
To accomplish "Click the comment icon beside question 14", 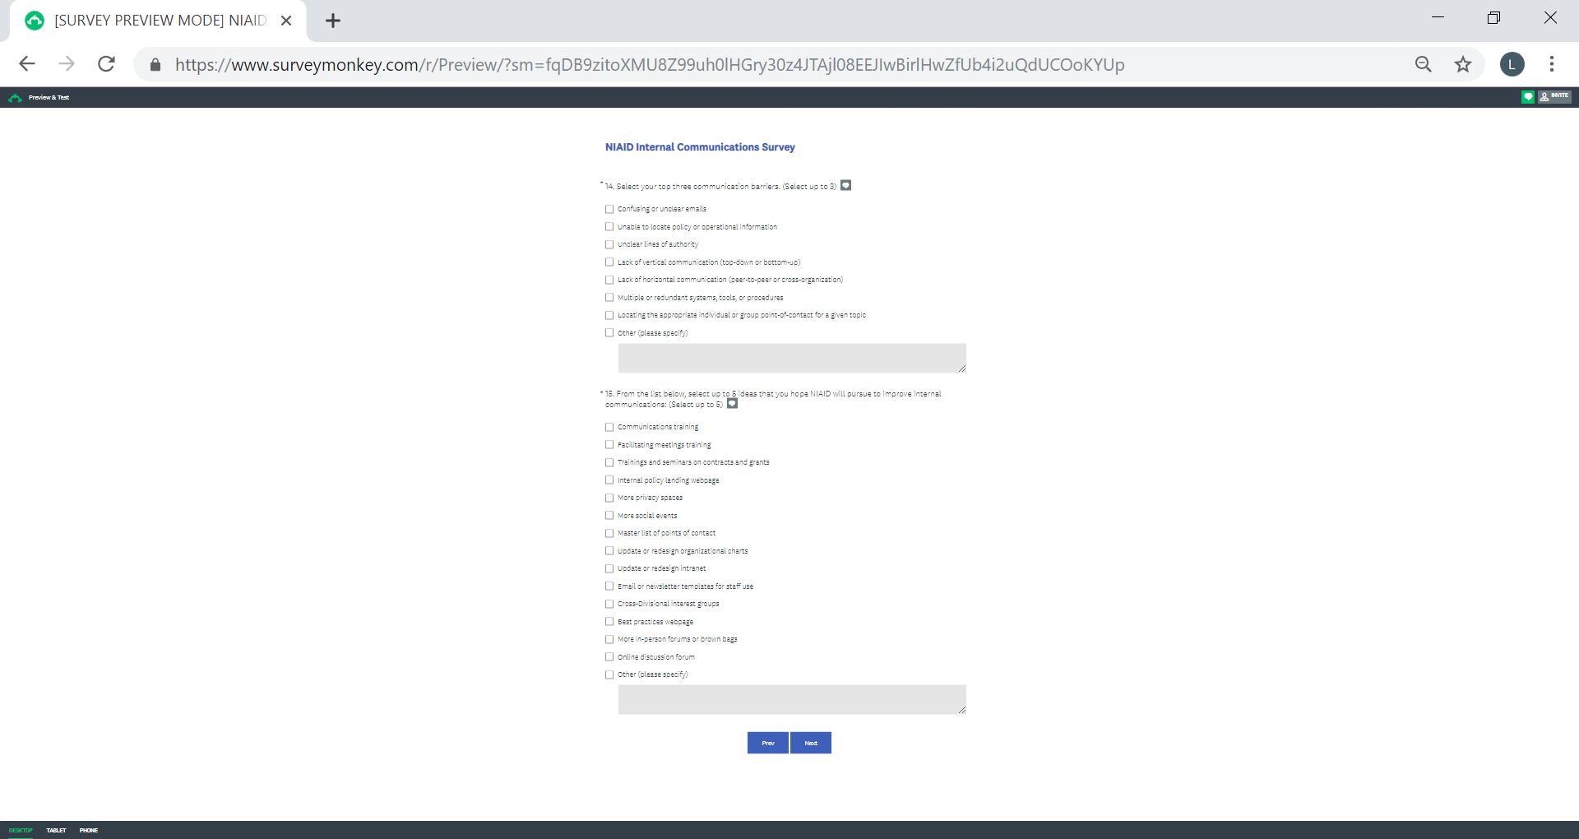I will tap(845, 186).
